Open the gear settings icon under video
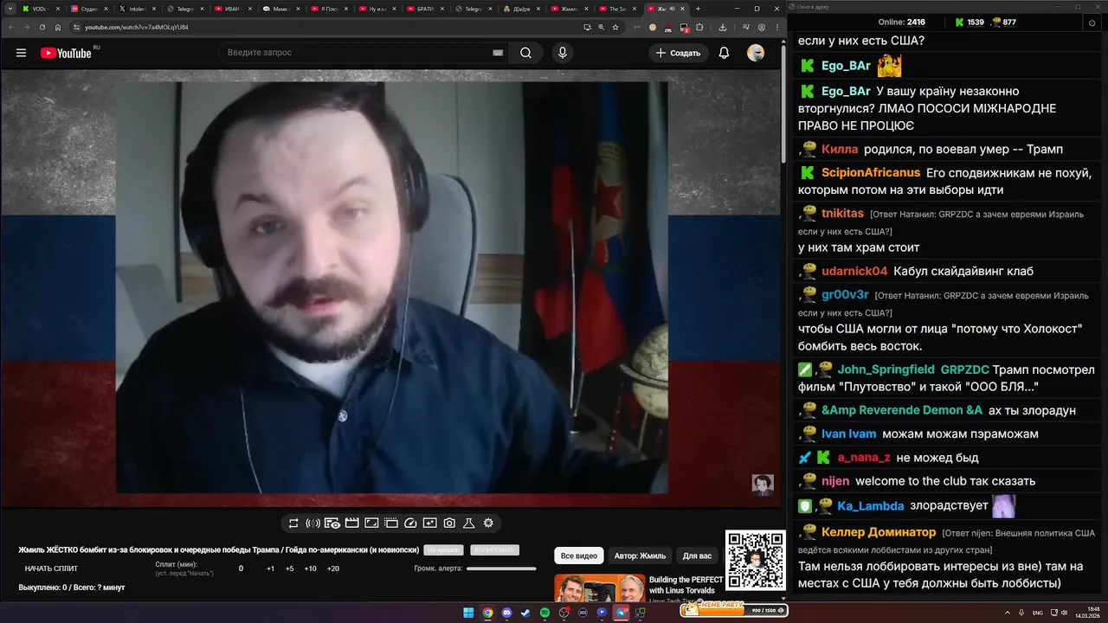This screenshot has width=1108, height=623. pyautogui.click(x=488, y=523)
